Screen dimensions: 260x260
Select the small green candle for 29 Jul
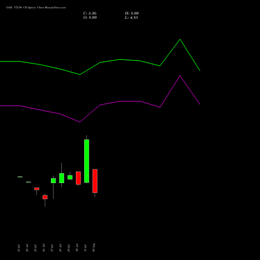tap(70, 177)
